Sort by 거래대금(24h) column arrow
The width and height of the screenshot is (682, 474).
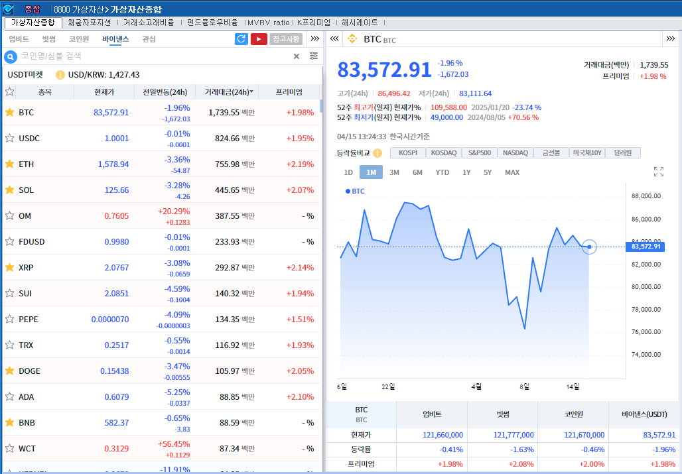pos(251,92)
